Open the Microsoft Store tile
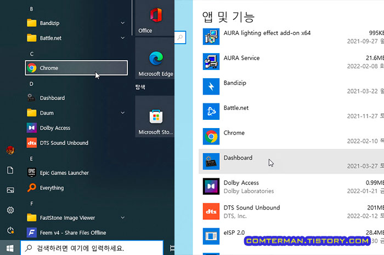This screenshot has height=255, width=384. click(x=155, y=116)
